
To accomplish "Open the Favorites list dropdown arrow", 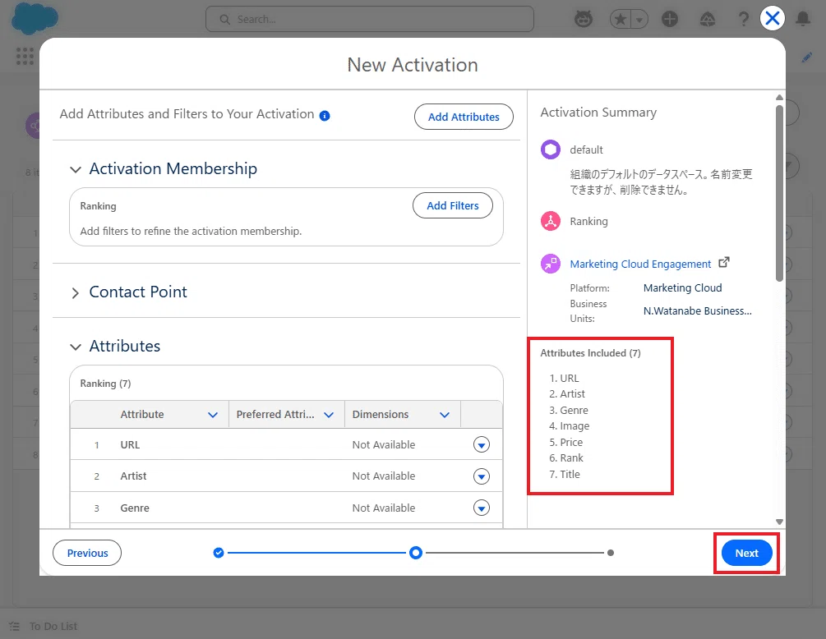I will click(639, 20).
